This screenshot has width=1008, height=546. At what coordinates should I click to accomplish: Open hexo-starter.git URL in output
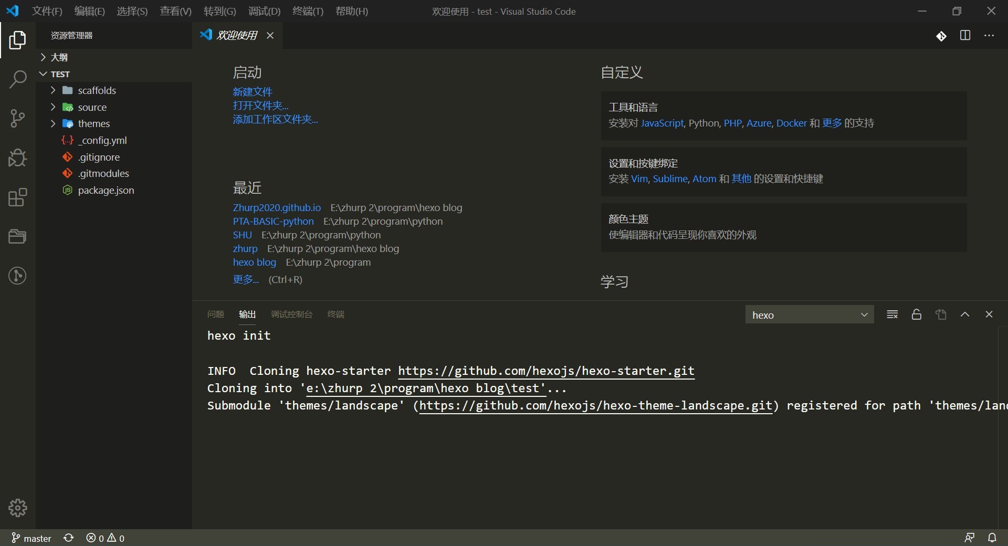[x=546, y=371]
